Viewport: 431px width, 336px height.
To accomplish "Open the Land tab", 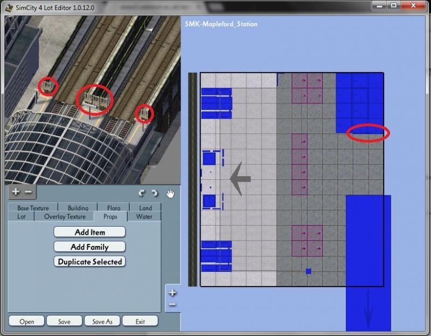I will pos(145,208).
